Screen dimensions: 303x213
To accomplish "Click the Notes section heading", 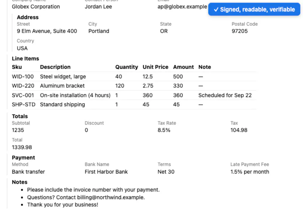I will pyautogui.click(x=20, y=182).
